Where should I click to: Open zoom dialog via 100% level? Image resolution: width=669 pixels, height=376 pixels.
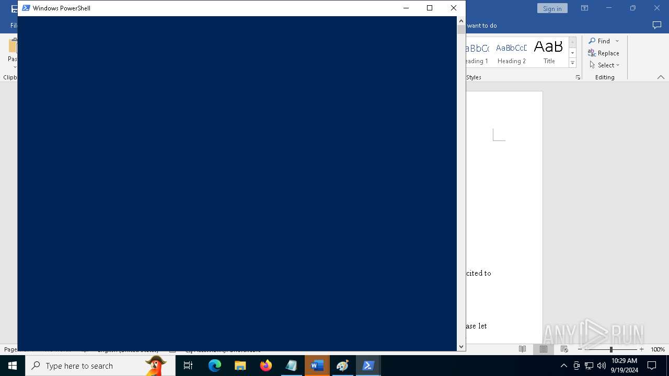pos(658,349)
